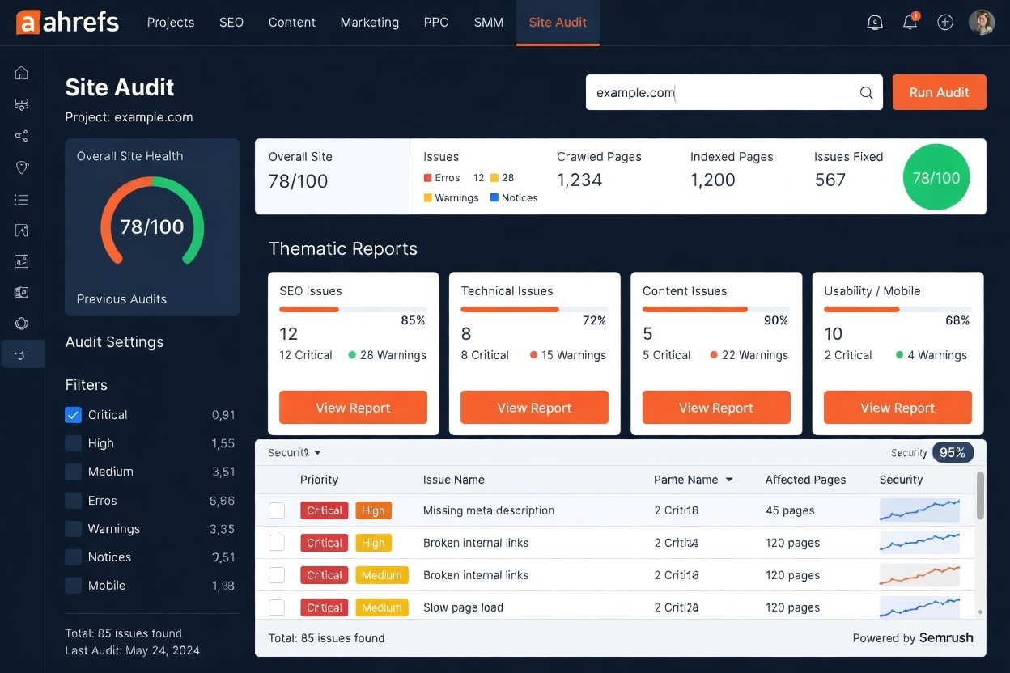The height and width of the screenshot is (673, 1010).
Task: Expand Previous Audits in the health panel
Action: [x=121, y=298]
